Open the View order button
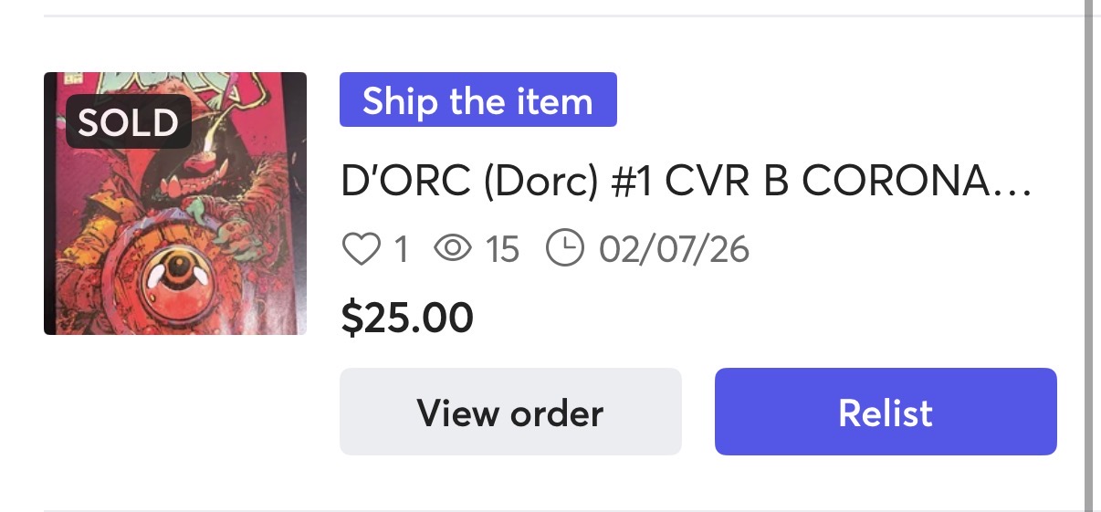The height and width of the screenshot is (512, 1101). point(510,412)
